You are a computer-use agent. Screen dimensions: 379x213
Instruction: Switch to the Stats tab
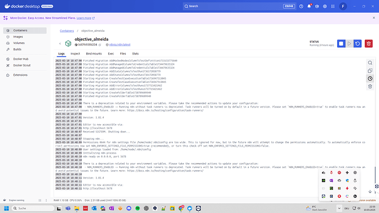135,54
